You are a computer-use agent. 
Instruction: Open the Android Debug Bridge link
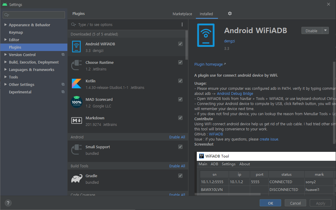coord(235,94)
